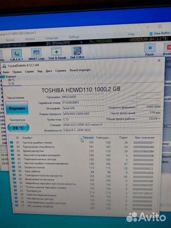Image resolution: width=171 pixels, height=228 pixels.
Task: Click status icon for attribute 03 row
Action: click(12, 151)
